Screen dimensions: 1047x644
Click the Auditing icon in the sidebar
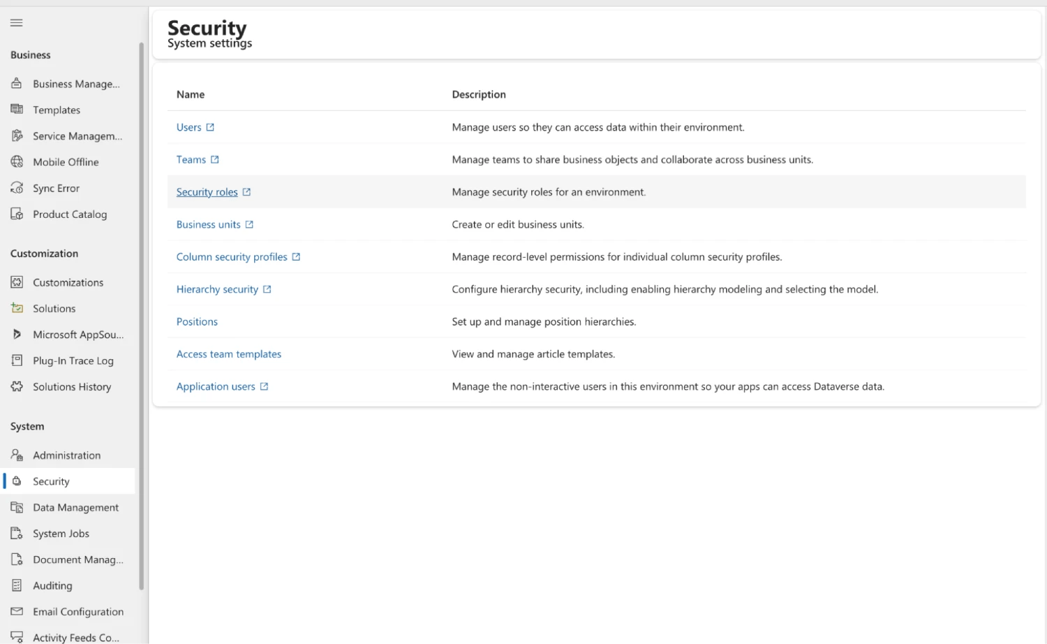click(x=17, y=585)
